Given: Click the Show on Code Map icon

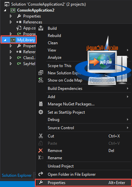Looking at the screenshot, I should [x=41, y=80].
